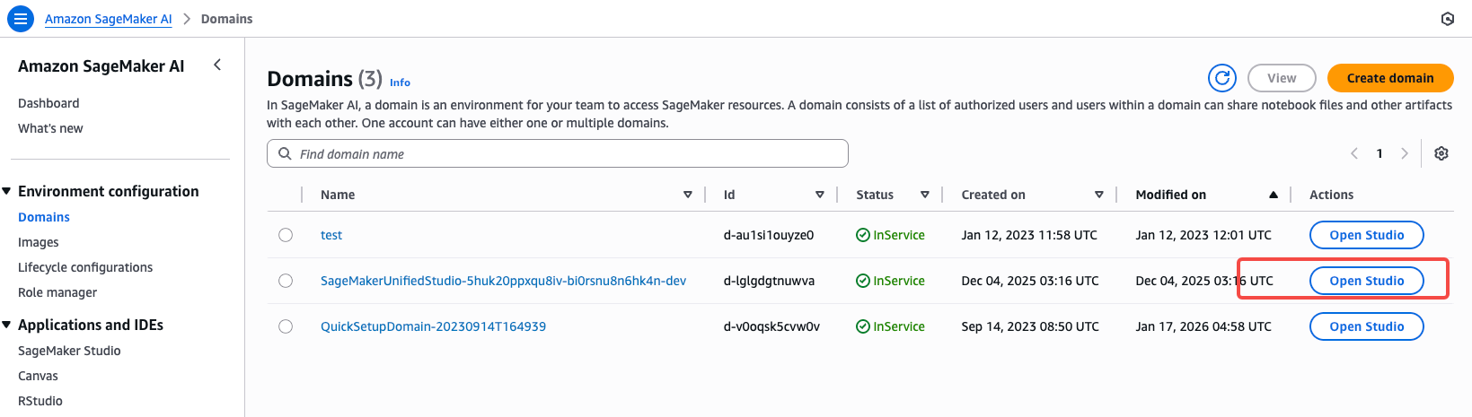1472x417 pixels.
Task: Click the Actions column header
Action: pos(1331,195)
